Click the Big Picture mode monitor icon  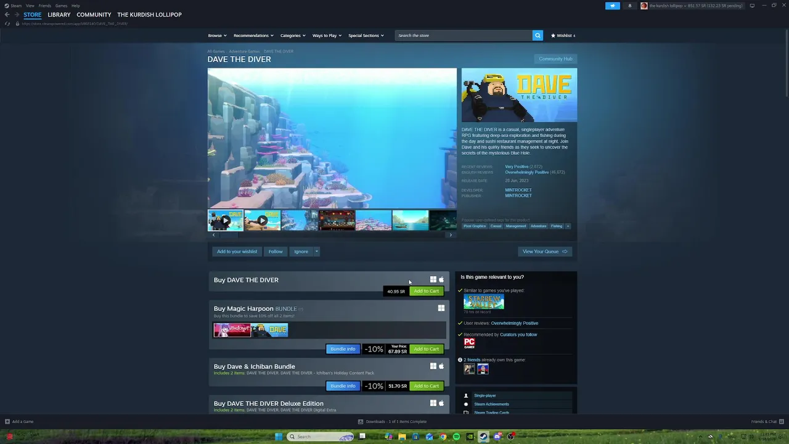click(x=752, y=6)
